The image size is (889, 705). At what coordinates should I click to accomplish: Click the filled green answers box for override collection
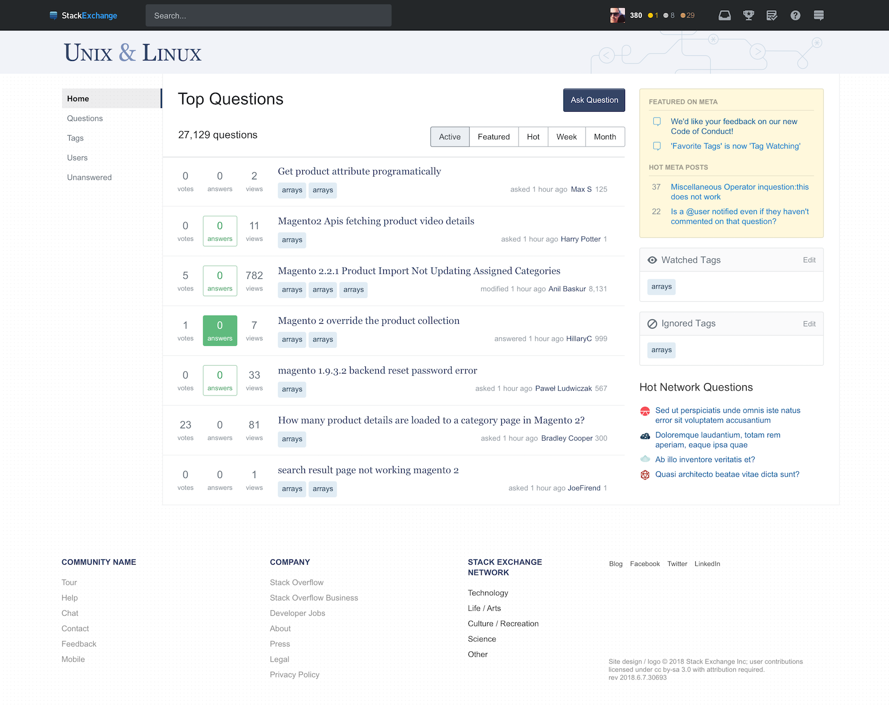(220, 330)
